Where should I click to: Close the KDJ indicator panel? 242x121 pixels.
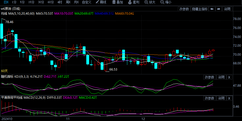[x=229, y=77]
